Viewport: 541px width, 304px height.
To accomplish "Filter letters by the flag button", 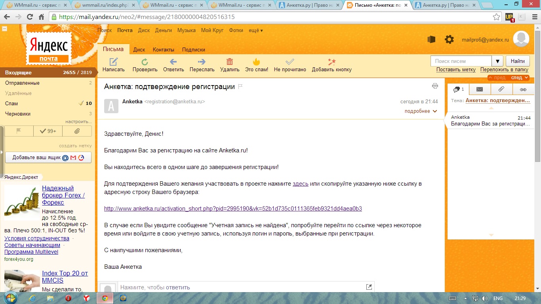I will point(19,131).
